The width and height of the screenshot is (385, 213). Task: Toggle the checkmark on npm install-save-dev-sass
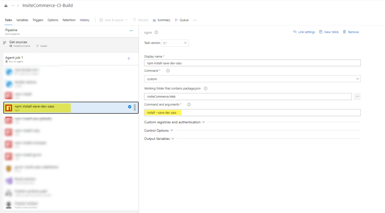tap(129, 107)
